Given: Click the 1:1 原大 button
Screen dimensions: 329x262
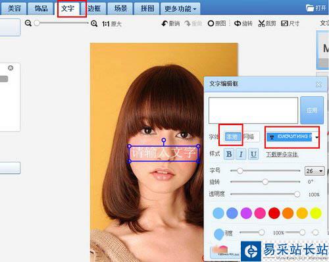Looking at the screenshot, I should (112, 24).
